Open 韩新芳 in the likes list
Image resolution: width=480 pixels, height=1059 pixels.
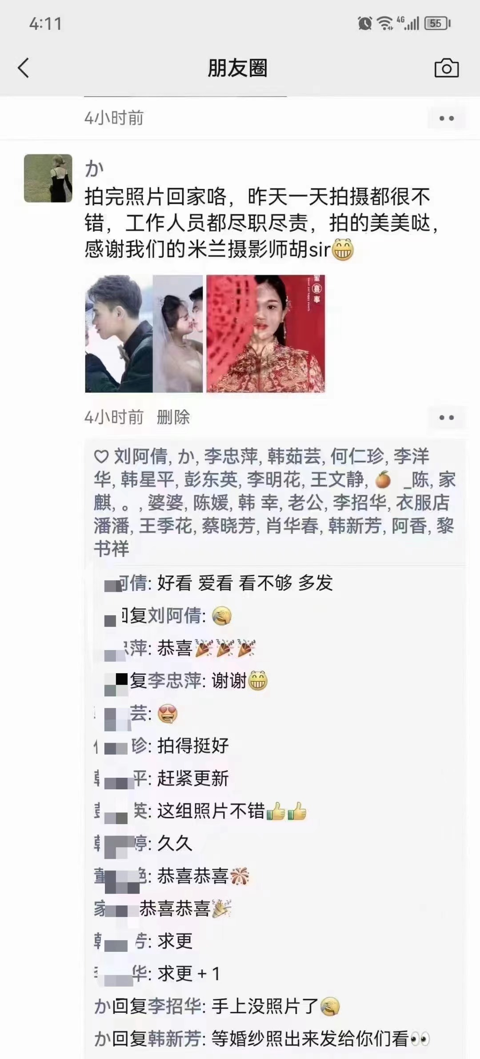(355, 526)
